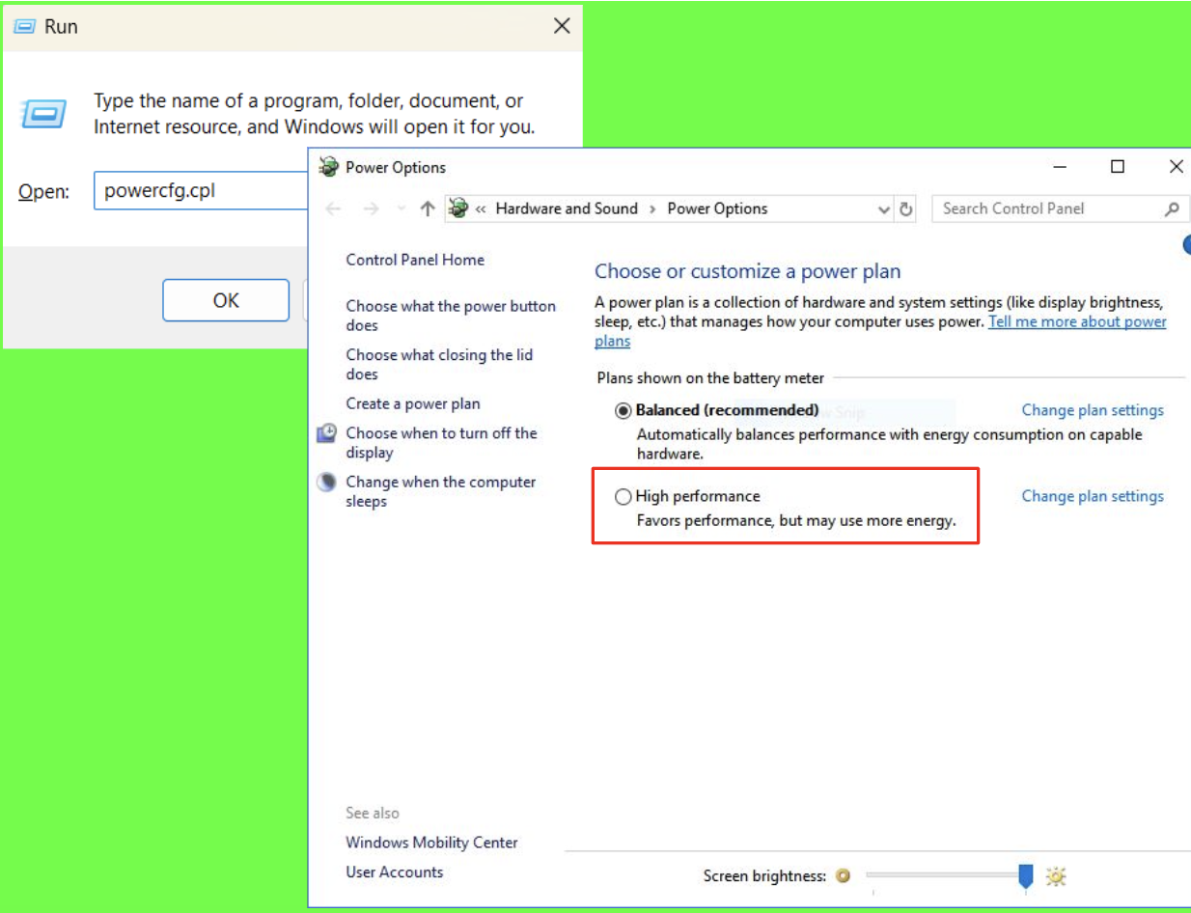Click the 'Choose or customize a power plan' heading
Viewport: 1191px width, 913px height.
coord(747,272)
